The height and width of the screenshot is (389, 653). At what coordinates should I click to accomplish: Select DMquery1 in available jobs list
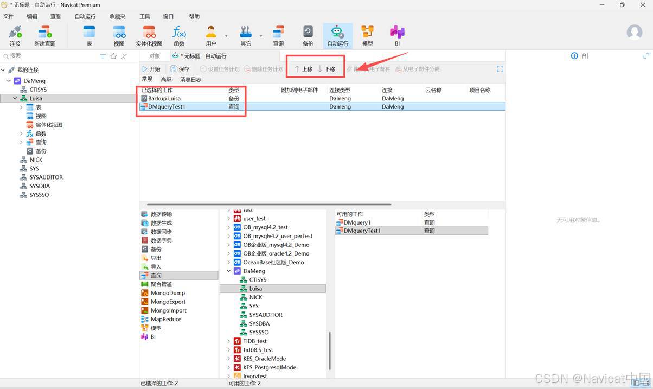coord(411,222)
